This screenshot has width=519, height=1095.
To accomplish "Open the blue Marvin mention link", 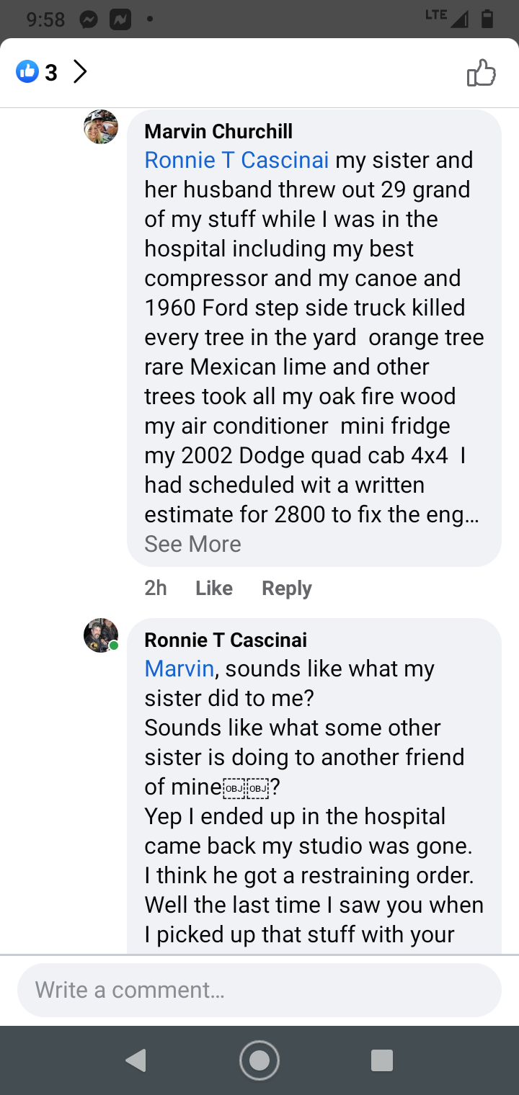I will coord(179,669).
